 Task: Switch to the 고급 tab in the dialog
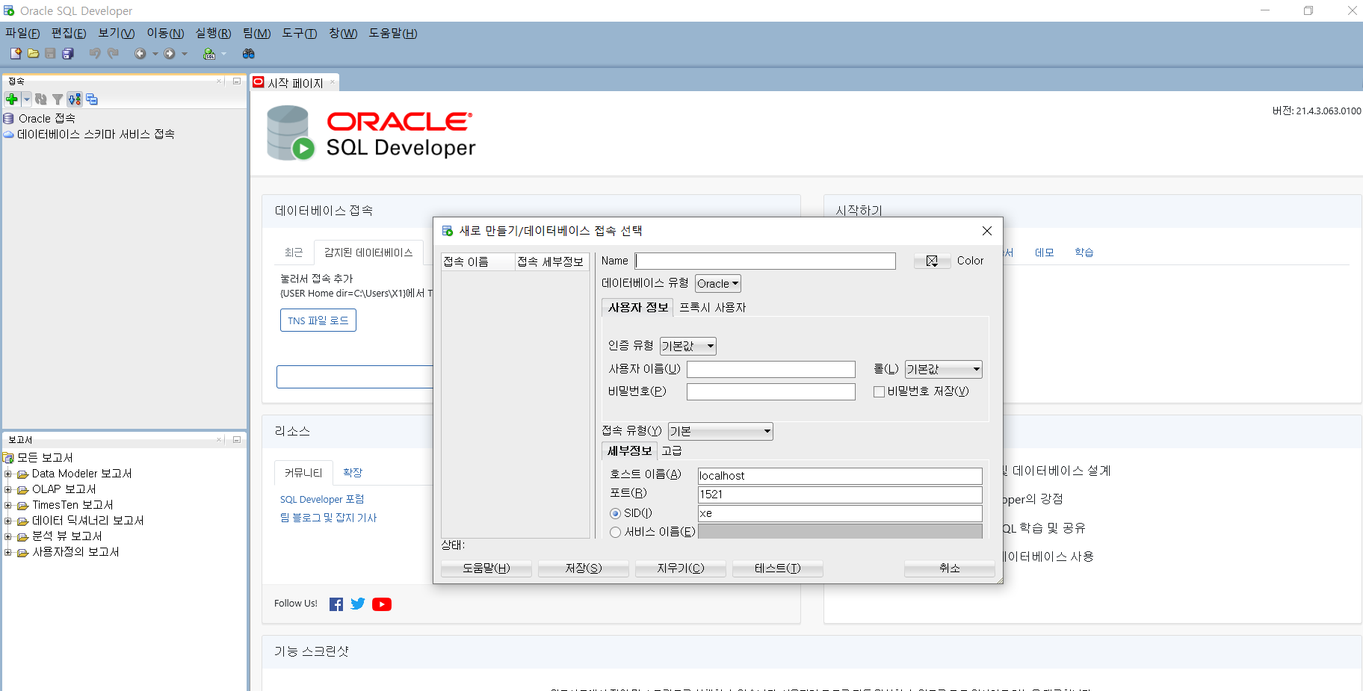(x=672, y=451)
